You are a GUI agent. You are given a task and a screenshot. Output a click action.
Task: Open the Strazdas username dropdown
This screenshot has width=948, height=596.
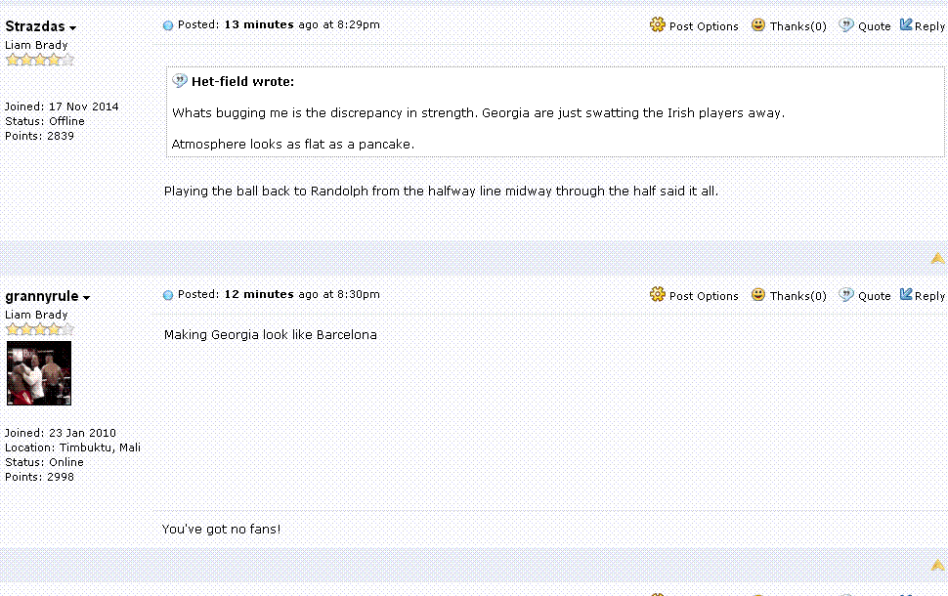[73, 28]
